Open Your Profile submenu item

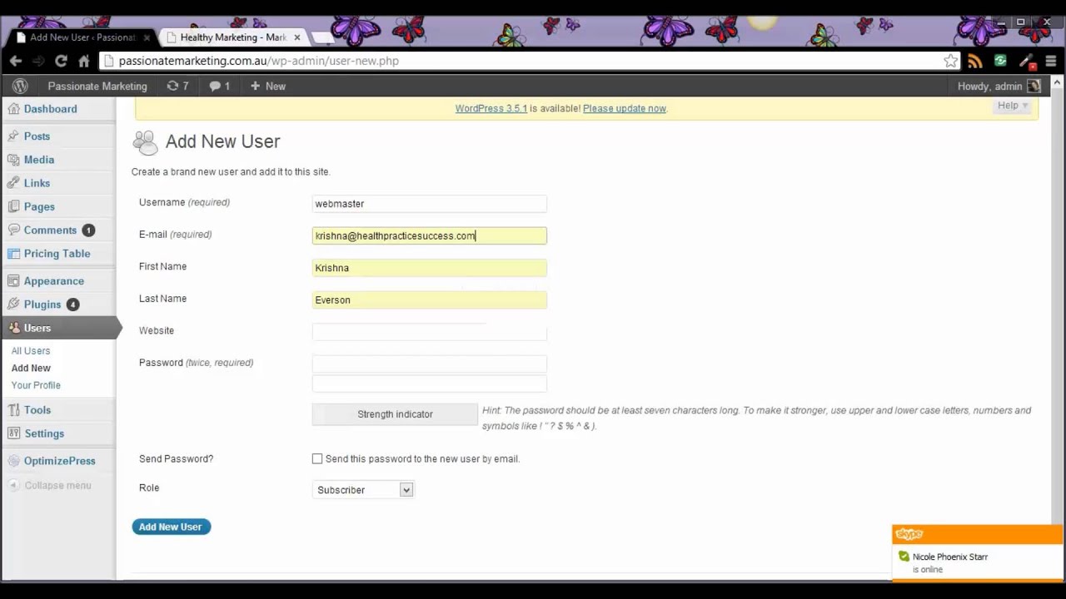coord(36,385)
